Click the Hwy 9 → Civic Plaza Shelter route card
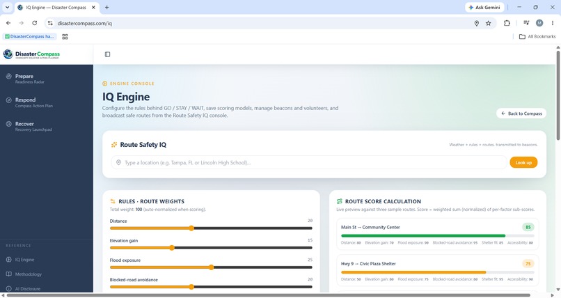 [x=438, y=271]
